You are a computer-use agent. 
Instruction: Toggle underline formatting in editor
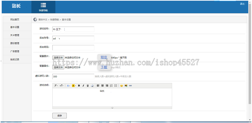click(88, 86)
